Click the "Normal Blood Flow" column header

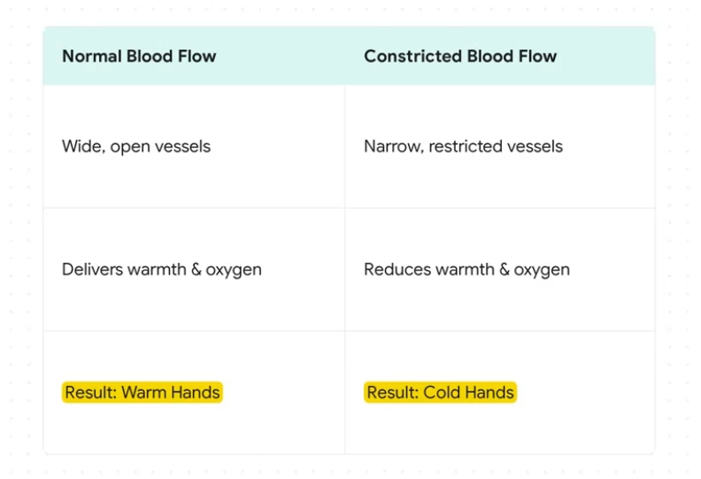pos(139,57)
